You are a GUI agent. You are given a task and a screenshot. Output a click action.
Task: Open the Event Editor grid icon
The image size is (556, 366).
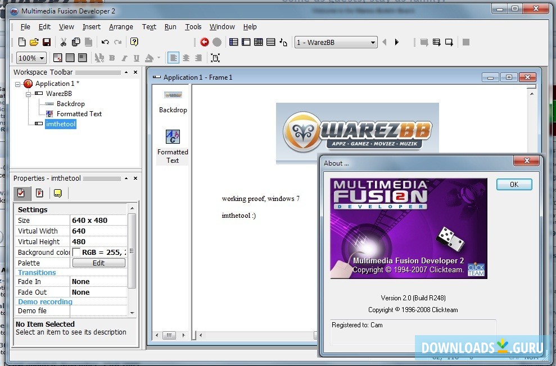260,42
